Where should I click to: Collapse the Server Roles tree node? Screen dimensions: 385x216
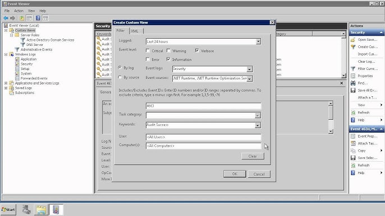[12, 35]
